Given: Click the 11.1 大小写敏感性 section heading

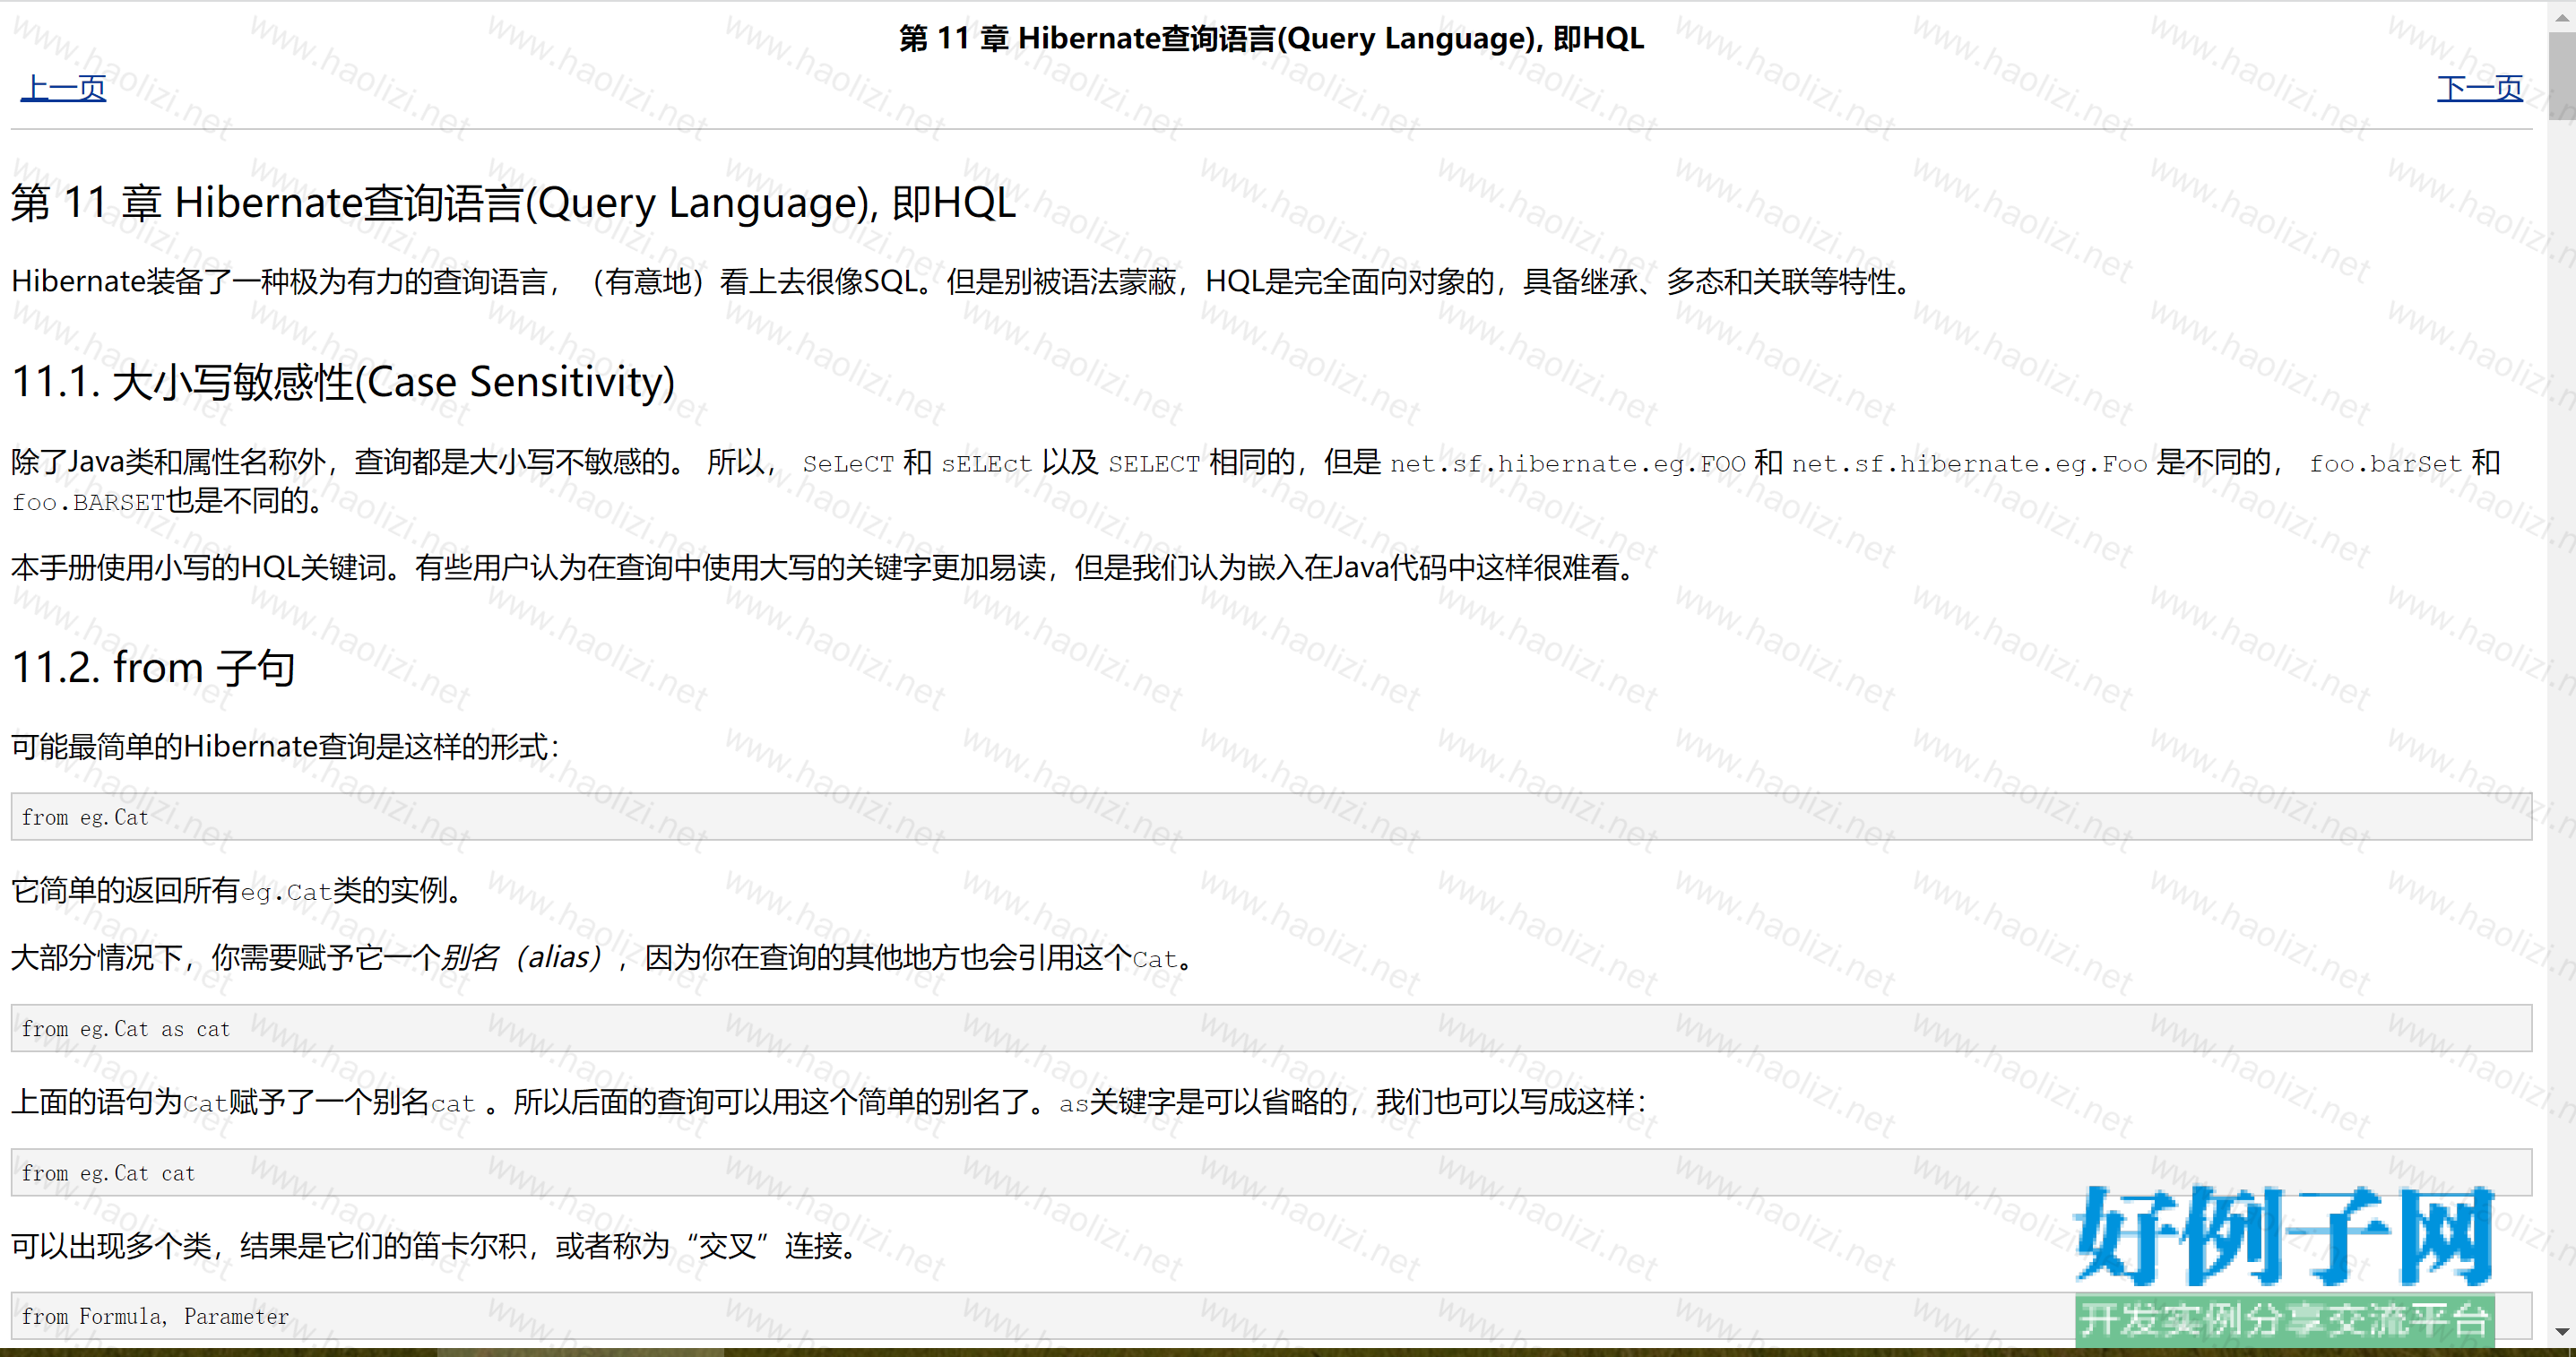Looking at the screenshot, I should 343,382.
